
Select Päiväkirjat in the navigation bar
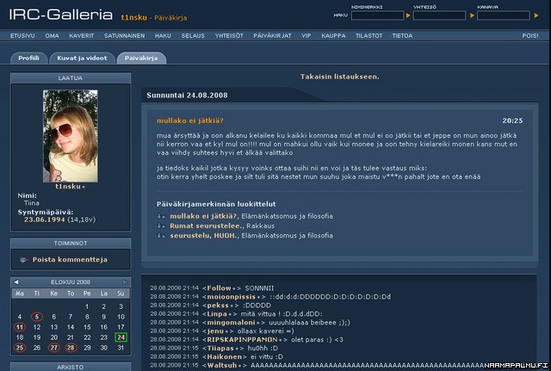272,36
